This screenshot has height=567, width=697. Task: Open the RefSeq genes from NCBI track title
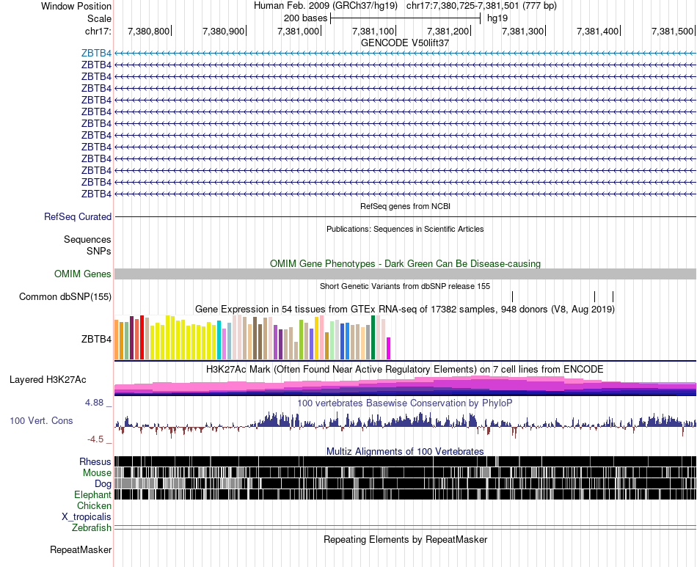[406, 206]
